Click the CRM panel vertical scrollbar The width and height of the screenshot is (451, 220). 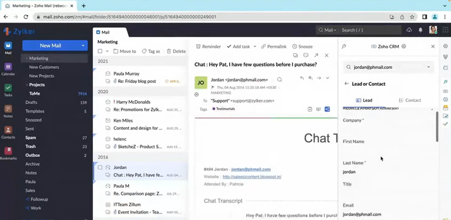click(x=437, y=126)
